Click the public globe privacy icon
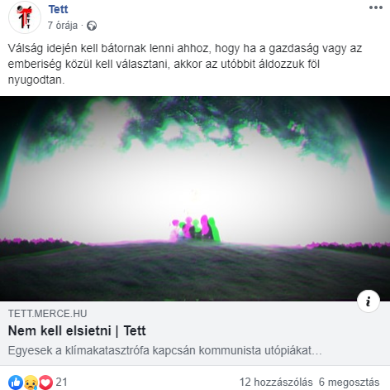 tap(92, 26)
